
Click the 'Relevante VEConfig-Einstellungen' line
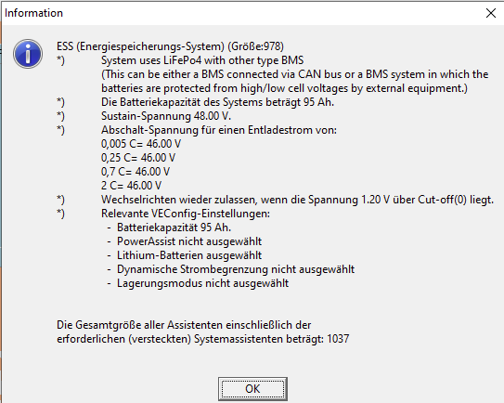pos(186,214)
